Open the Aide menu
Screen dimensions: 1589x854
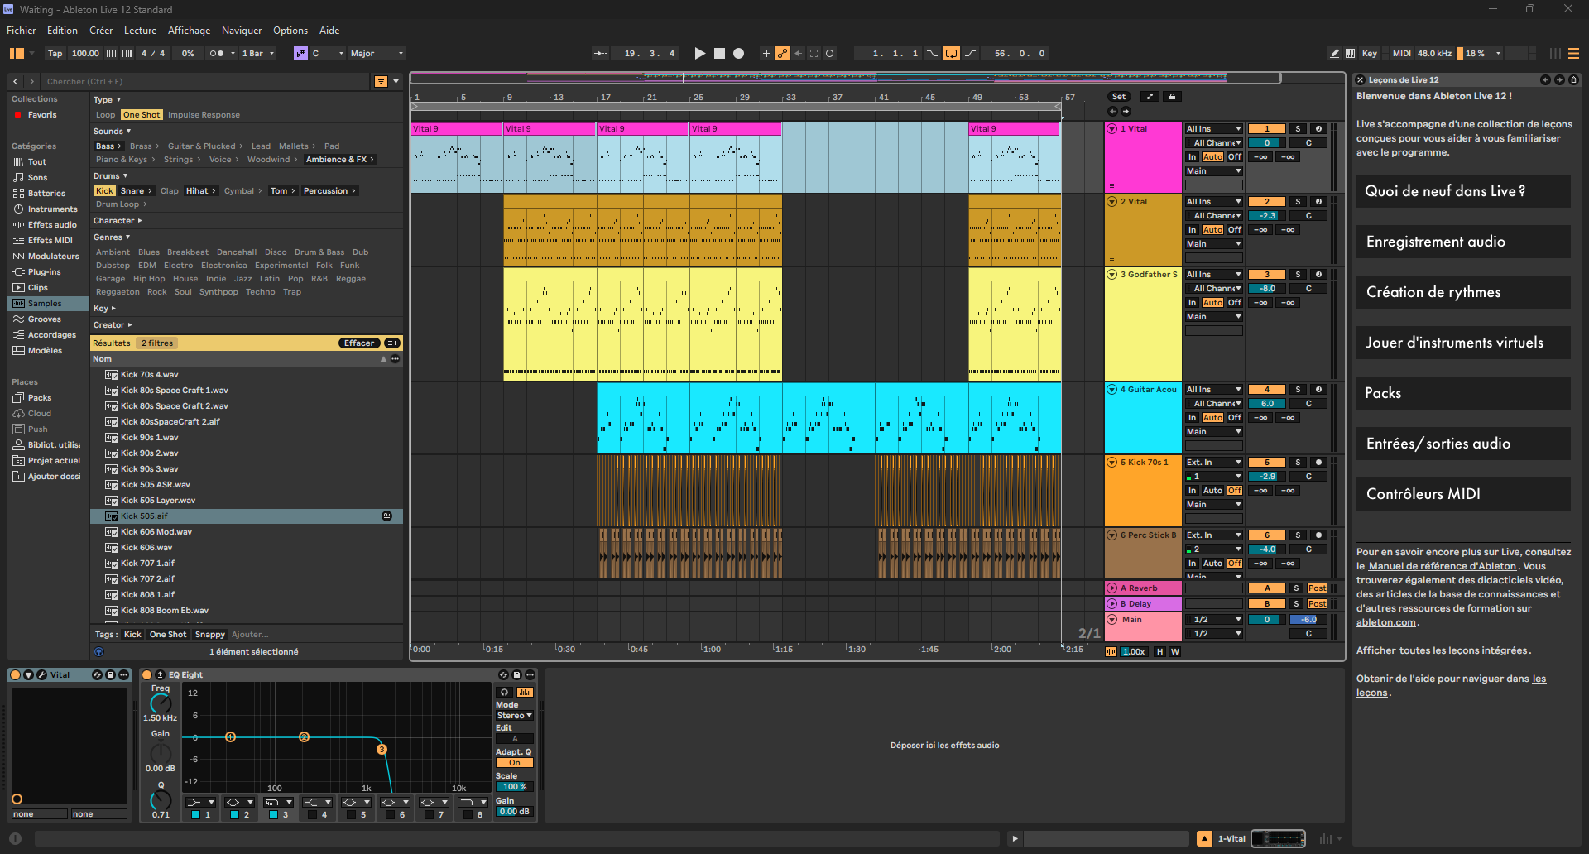click(329, 31)
